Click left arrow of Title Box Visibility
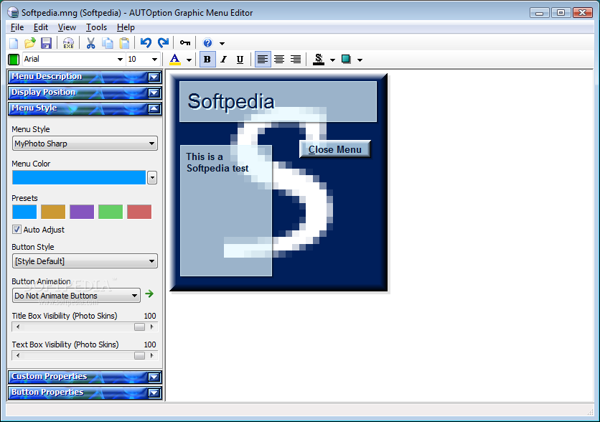Viewport: 600px width, 422px height. (x=18, y=327)
